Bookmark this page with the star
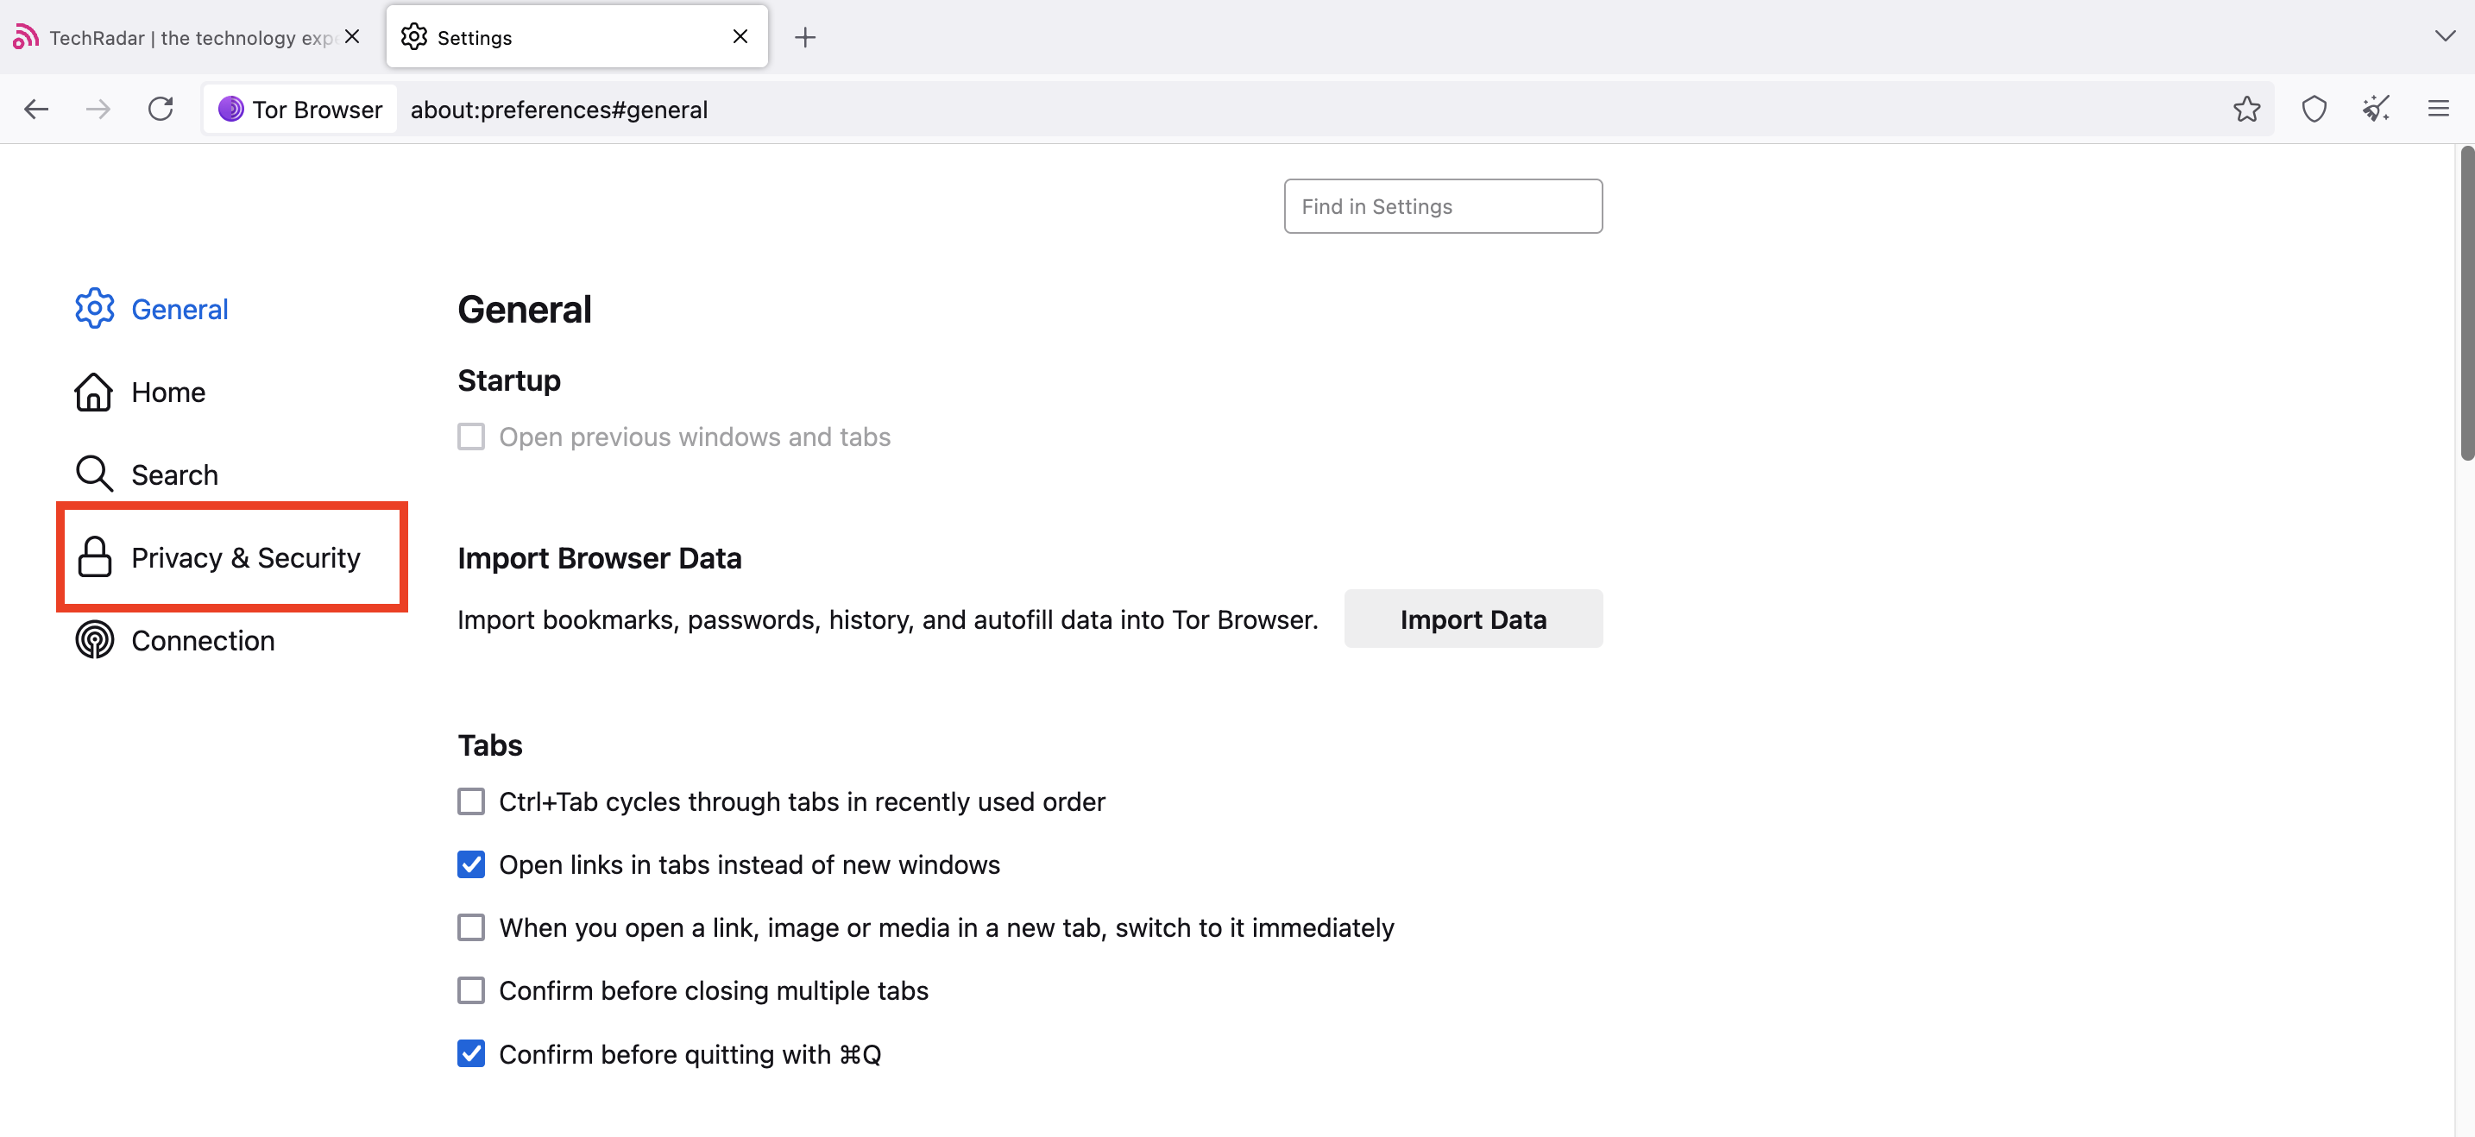 pyautogui.click(x=2246, y=110)
